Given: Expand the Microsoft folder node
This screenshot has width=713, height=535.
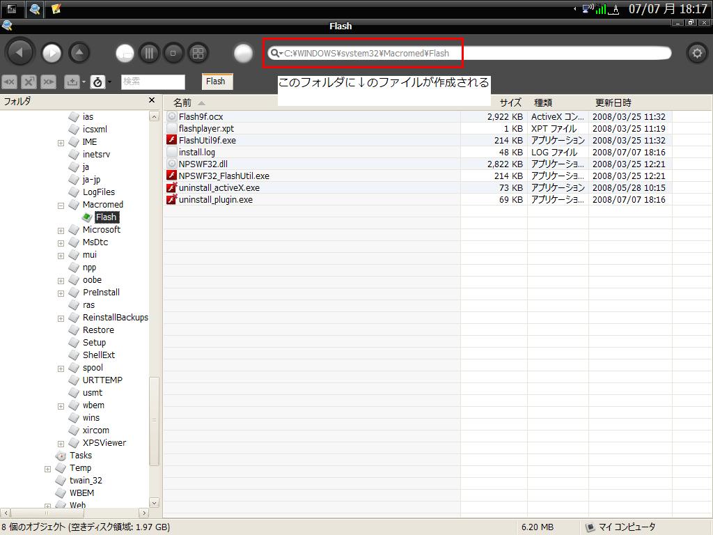Looking at the screenshot, I should pyautogui.click(x=61, y=231).
